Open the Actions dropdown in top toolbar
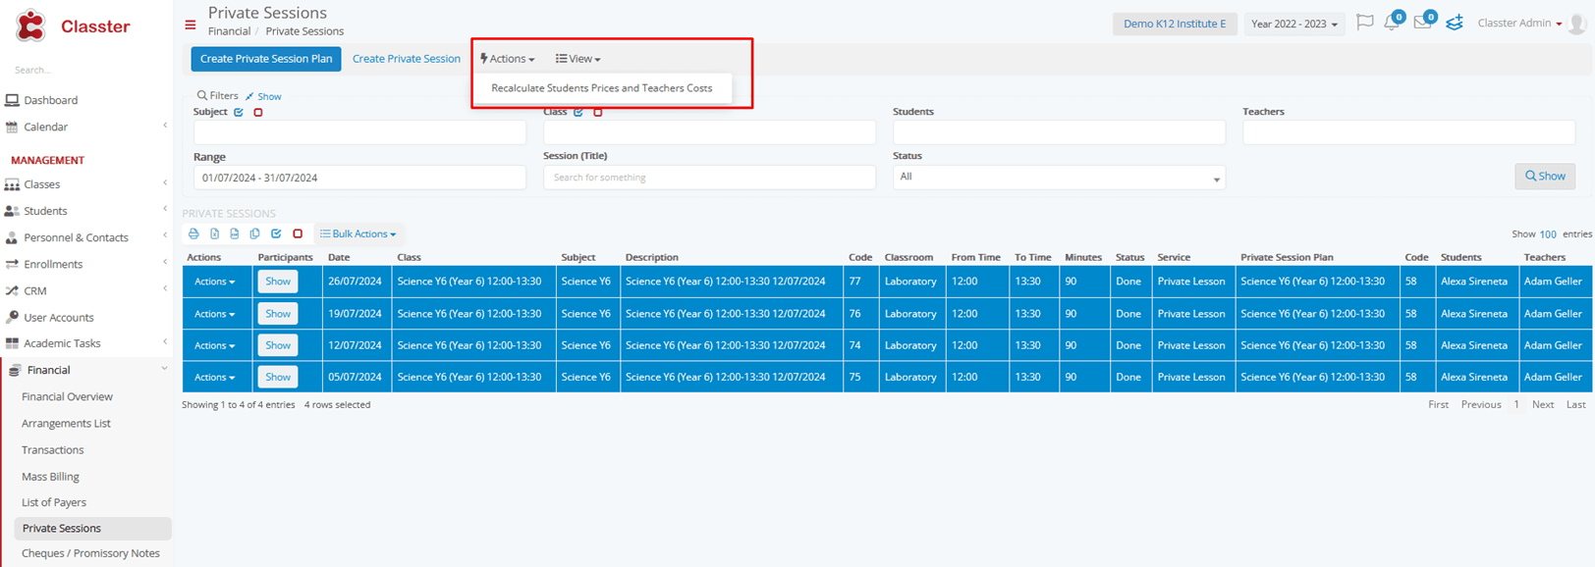Image resolution: width=1595 pixels, height=567 pixels. (x=507, y=59)
